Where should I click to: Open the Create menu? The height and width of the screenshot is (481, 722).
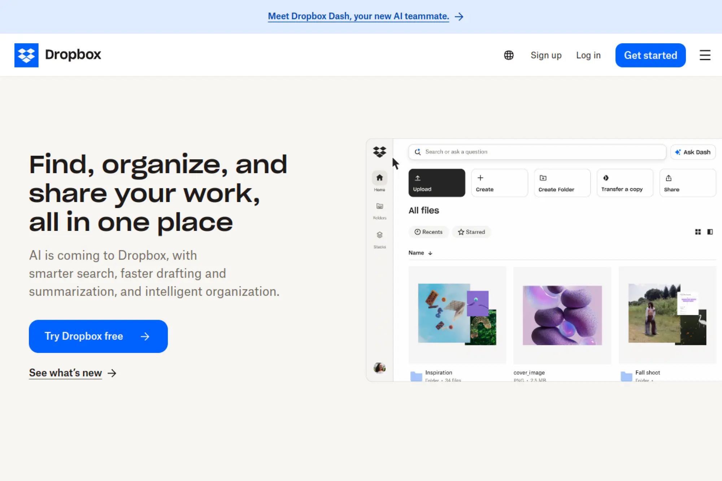tap(481, 178)
